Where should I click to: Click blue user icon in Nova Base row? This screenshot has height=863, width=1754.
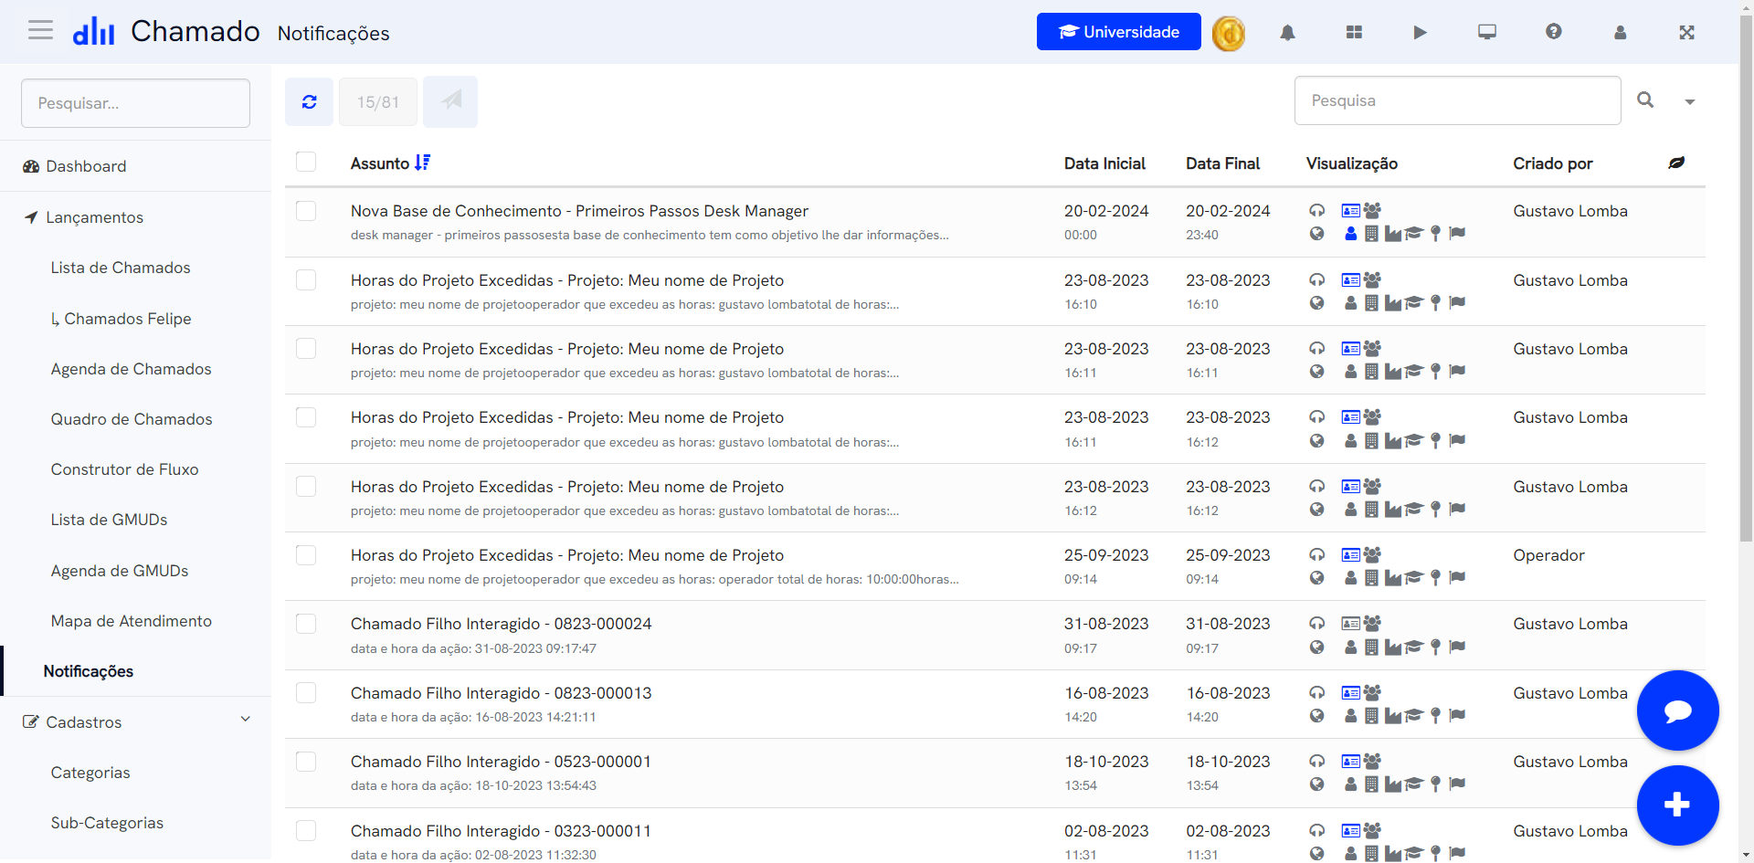(x=1350, y=234)
